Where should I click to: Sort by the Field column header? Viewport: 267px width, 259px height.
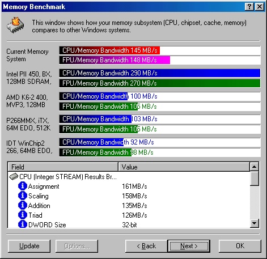point(63,167)
